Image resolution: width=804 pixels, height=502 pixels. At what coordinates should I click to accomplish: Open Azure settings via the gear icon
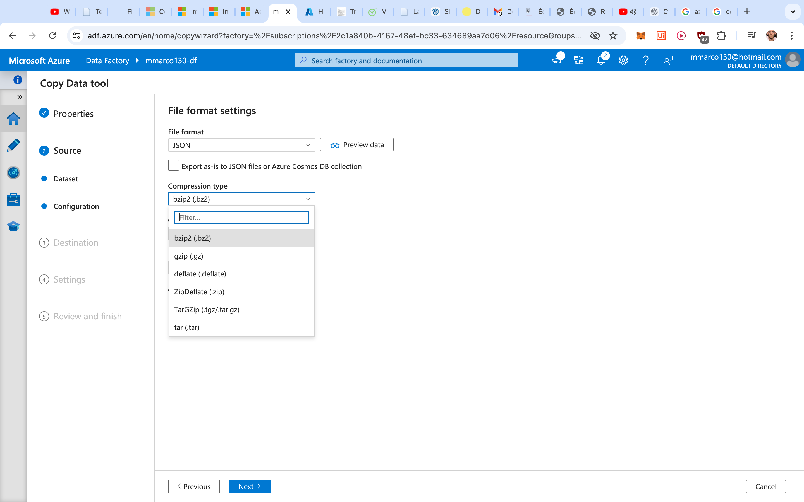[623, 60]
